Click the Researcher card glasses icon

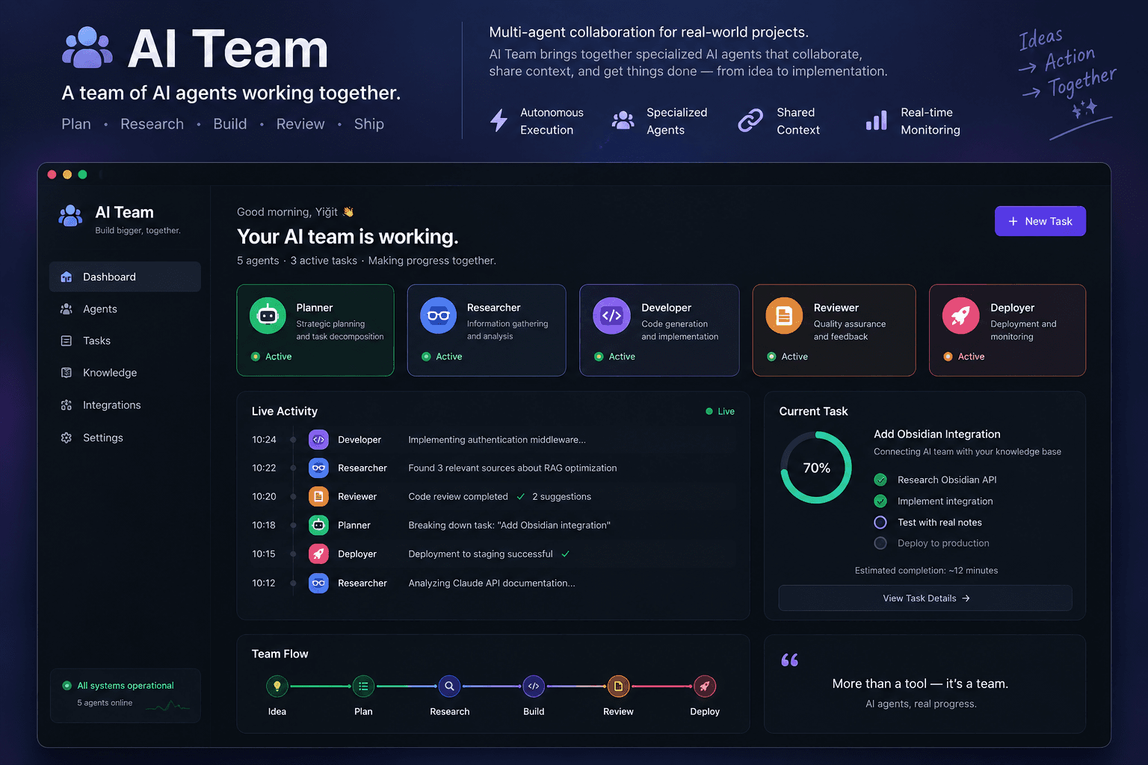click(438, 315)
